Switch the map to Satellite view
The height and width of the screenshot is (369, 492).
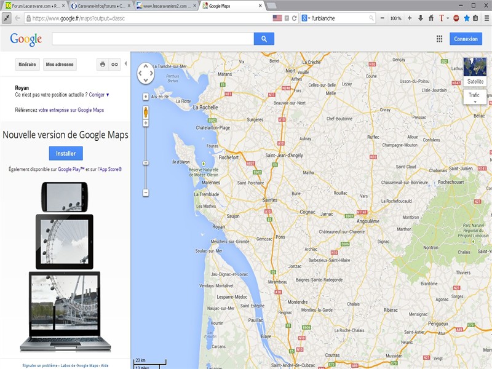[475, 81]
